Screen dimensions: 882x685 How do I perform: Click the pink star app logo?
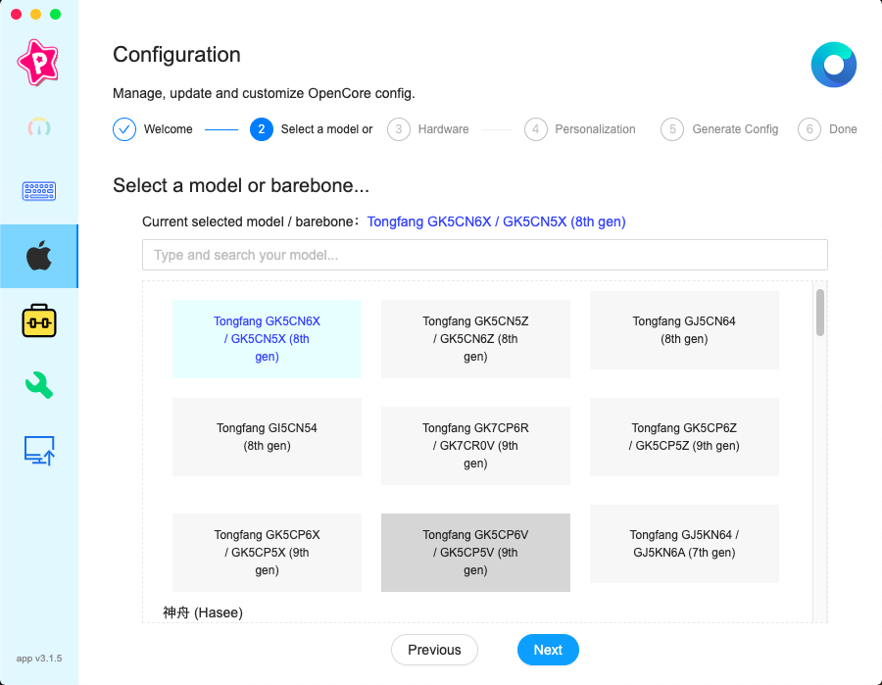[x=38, y=63]
